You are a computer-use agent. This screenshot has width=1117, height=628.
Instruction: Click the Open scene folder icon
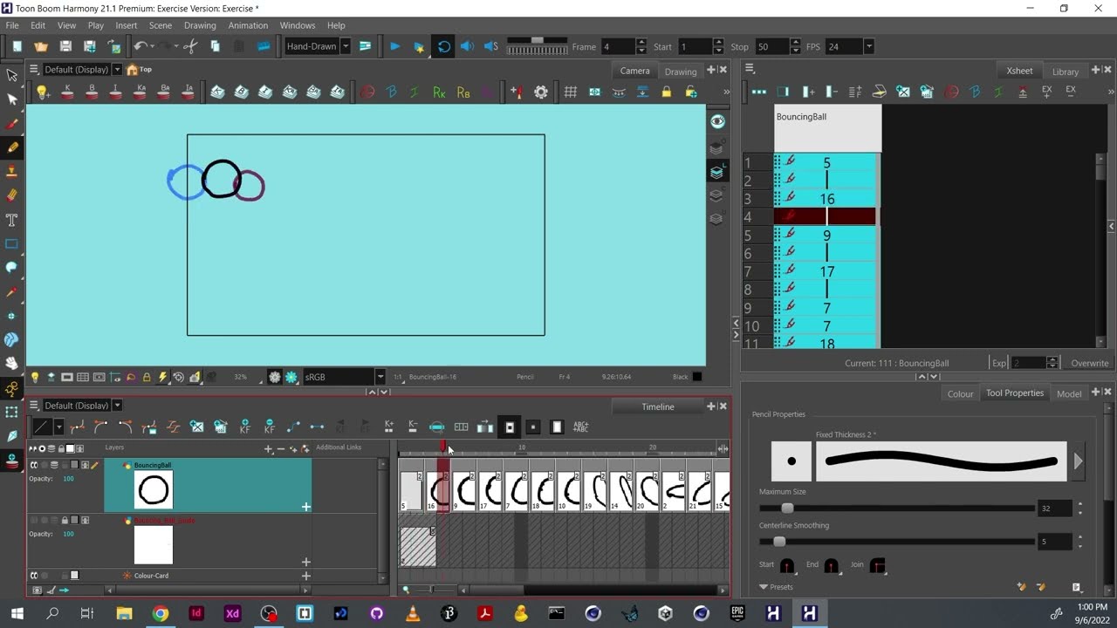pyautogui.click(x=41, y=46)
